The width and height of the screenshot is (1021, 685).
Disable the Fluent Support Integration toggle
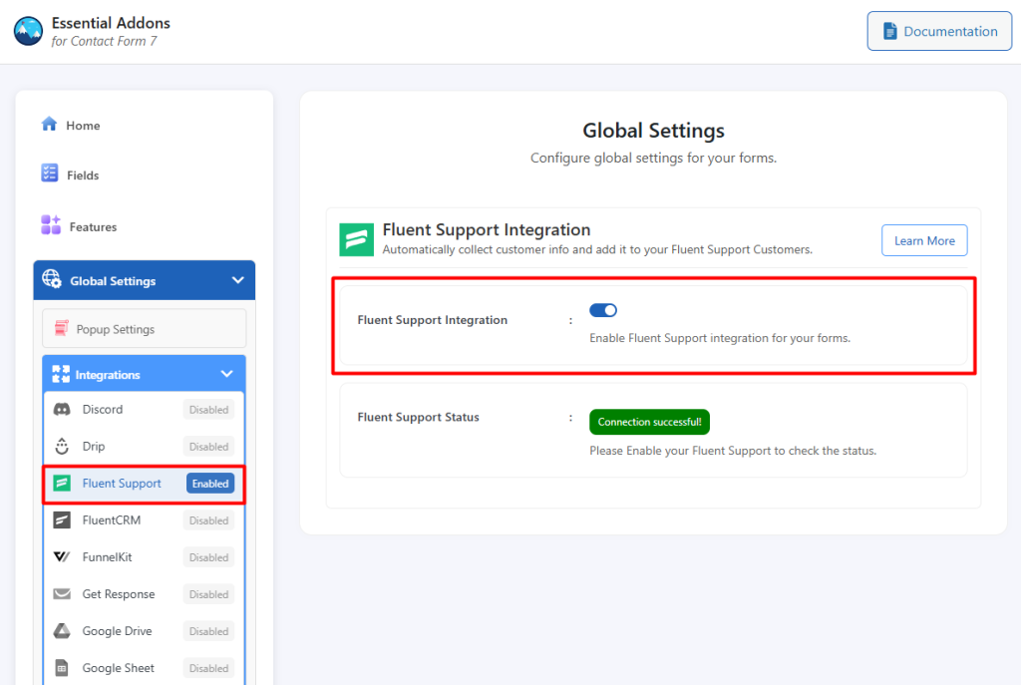coord(603,311)
